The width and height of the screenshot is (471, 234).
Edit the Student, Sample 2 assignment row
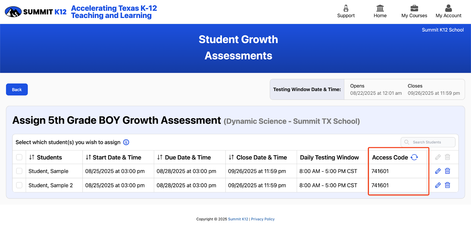(x=438, y=185)
